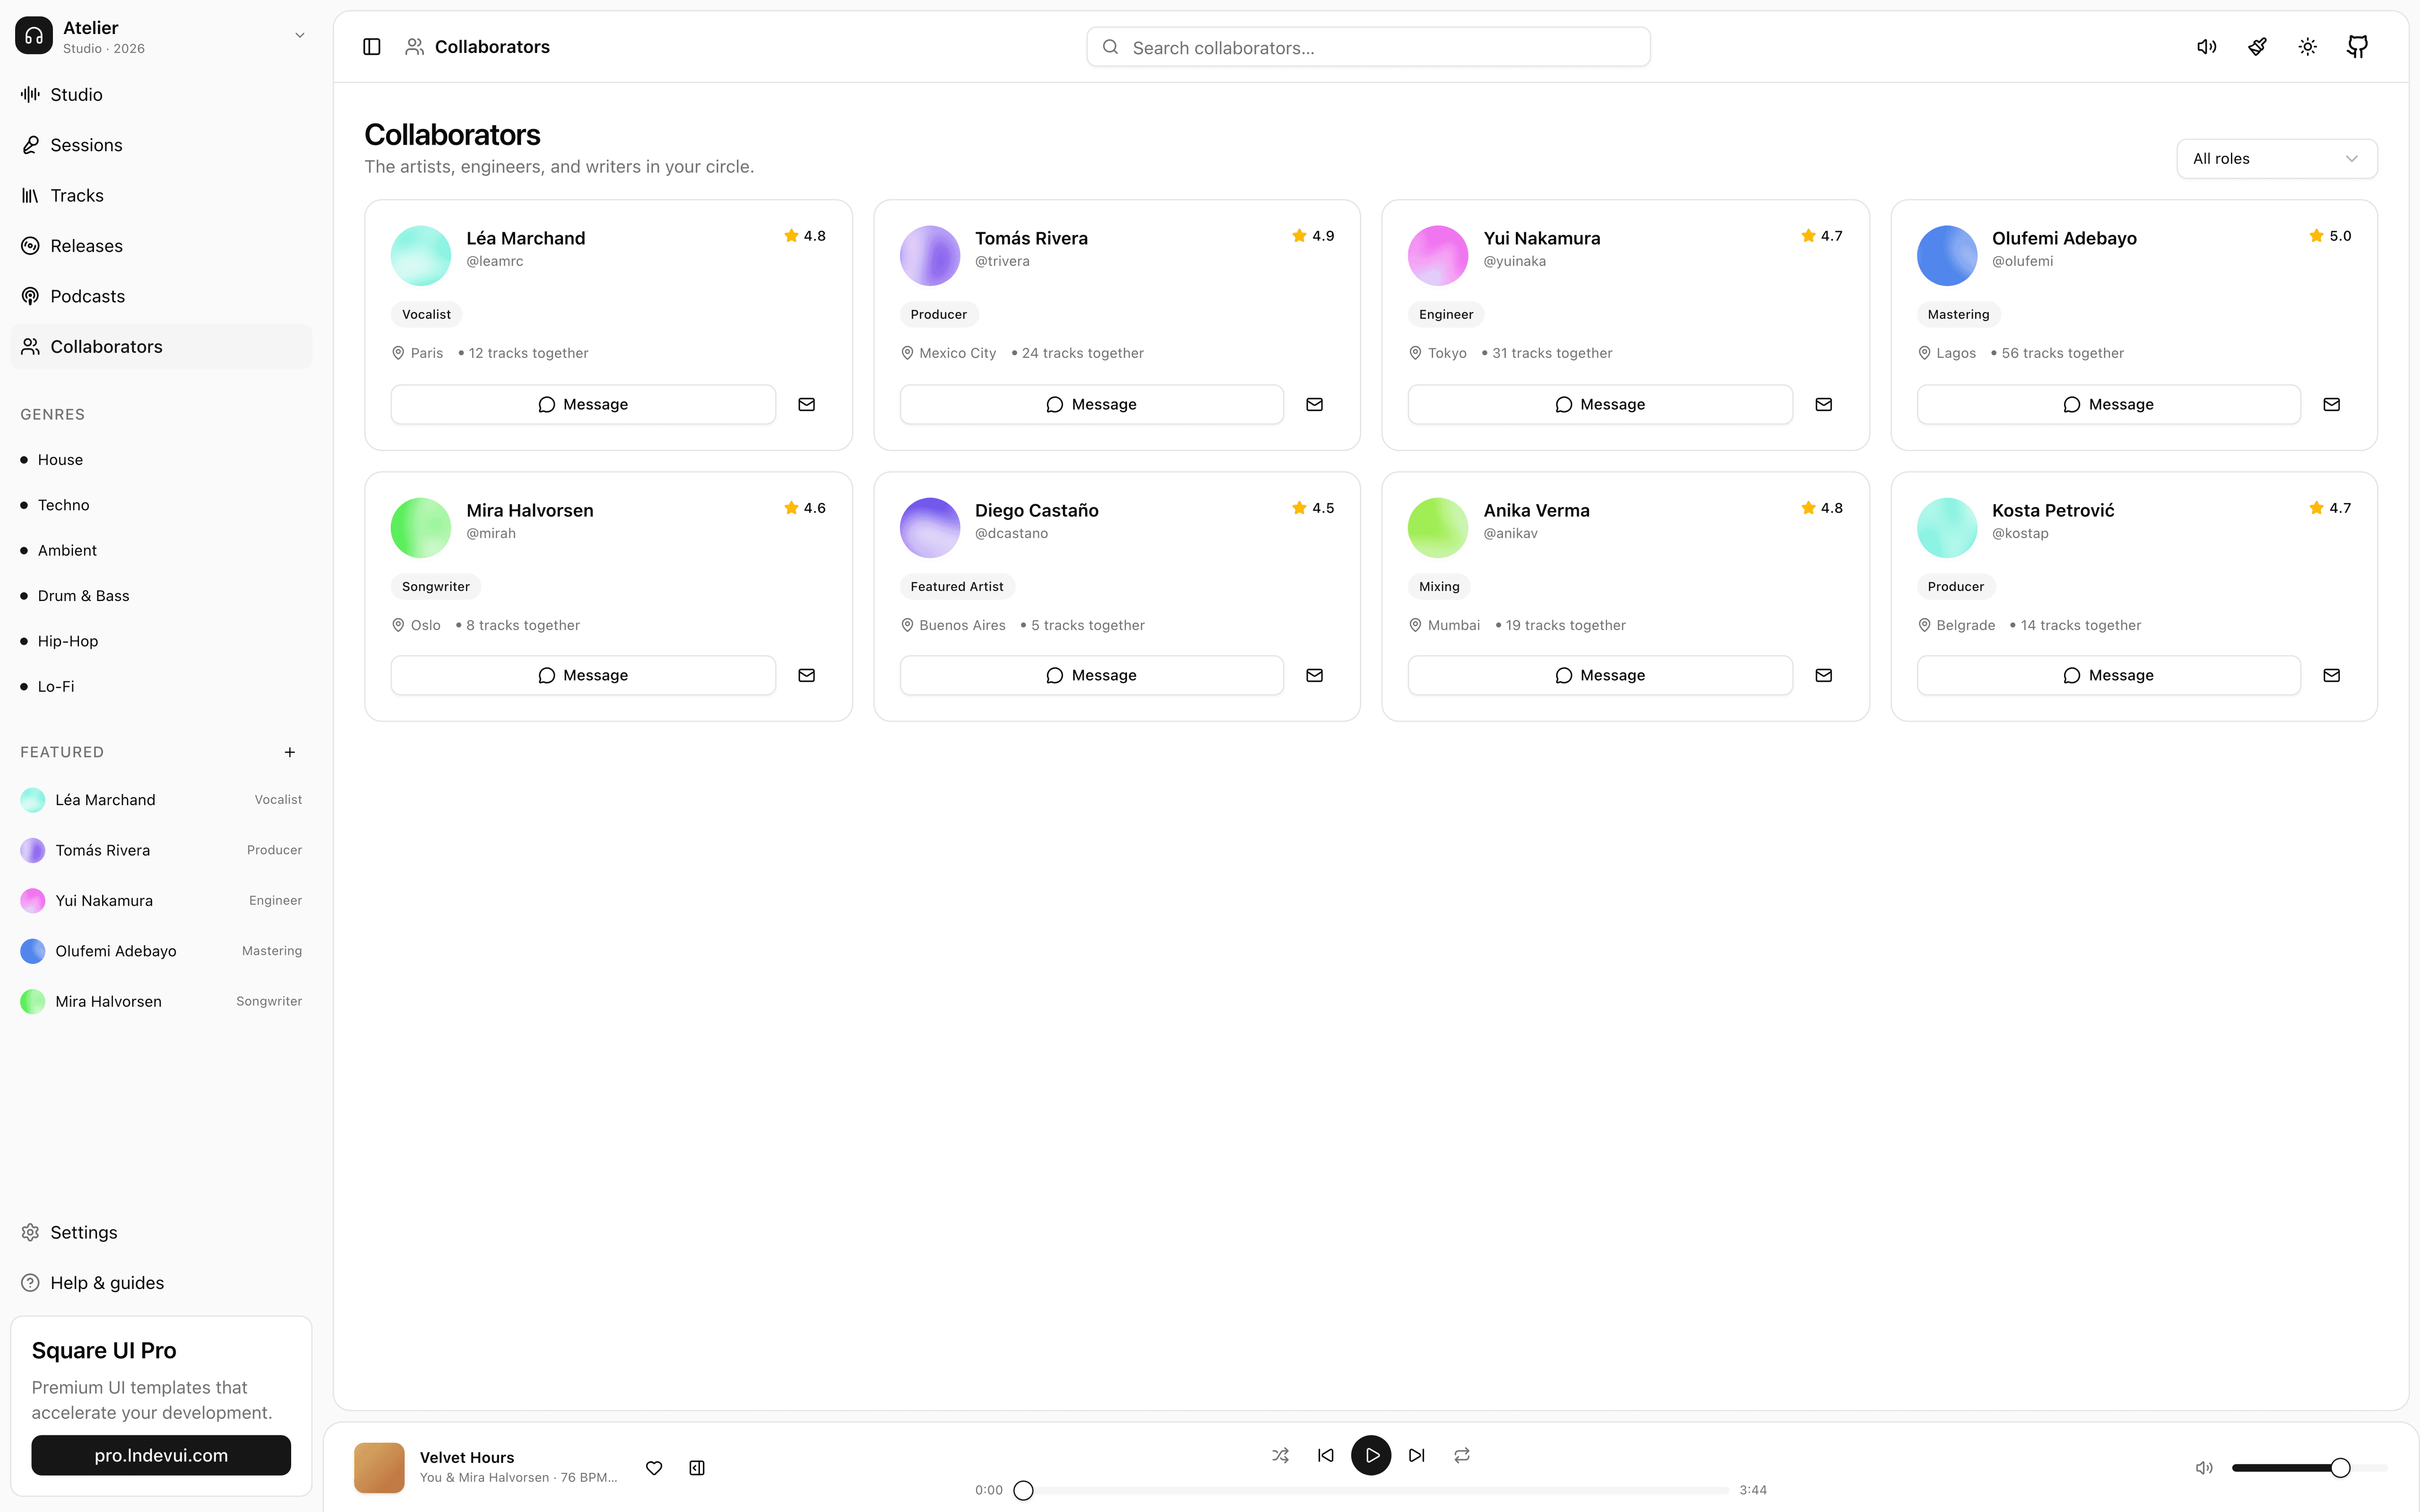Toggle shuffle playback
This screenshot has height=1512, width=2420.
click(1280, 1455)
